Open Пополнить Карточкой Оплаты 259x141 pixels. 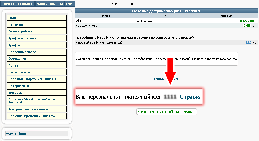click(37, 79)
